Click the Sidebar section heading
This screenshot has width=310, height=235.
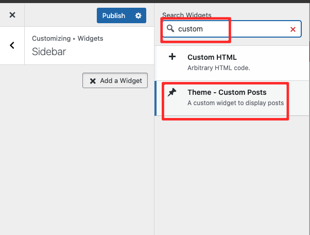point(49,52)
